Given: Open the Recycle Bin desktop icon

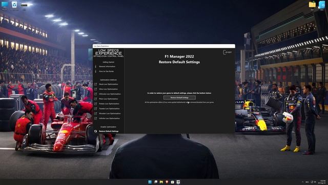Looking at the screenshot, I should click(x=14, y=5).
